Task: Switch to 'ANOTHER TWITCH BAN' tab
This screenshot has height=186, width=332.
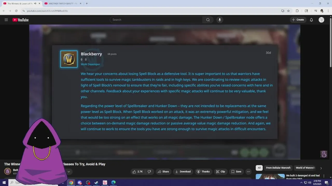Action: tap(62, 3)
